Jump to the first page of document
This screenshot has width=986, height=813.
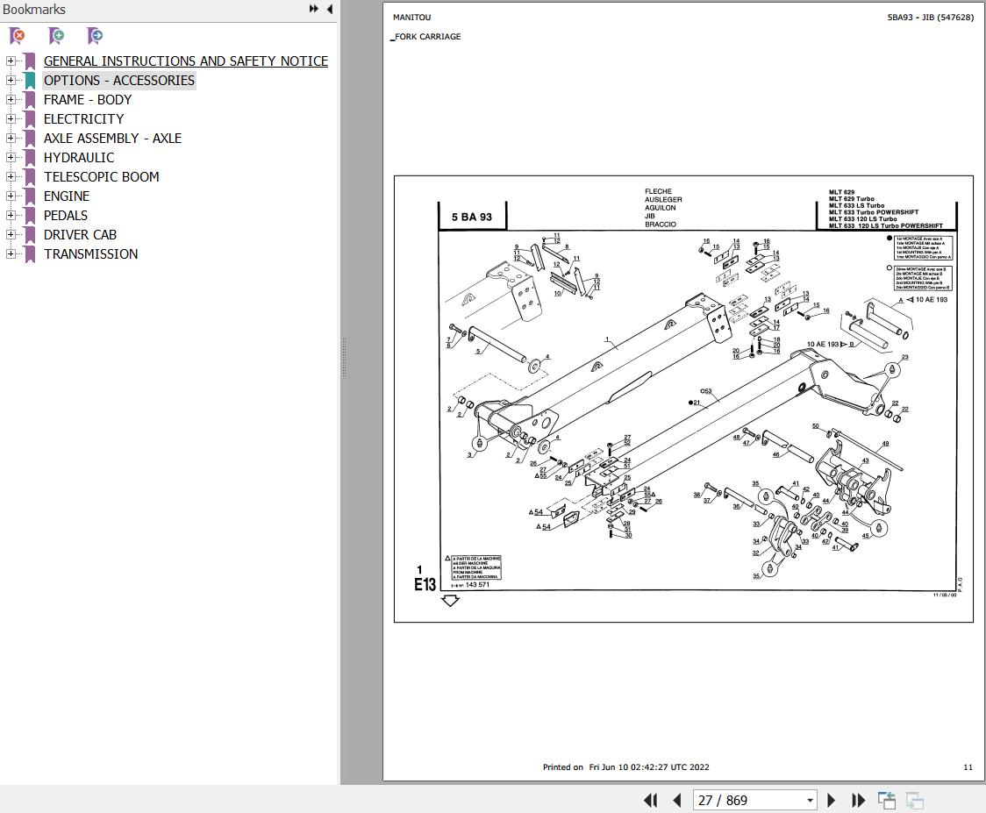[x=650, y=800]
